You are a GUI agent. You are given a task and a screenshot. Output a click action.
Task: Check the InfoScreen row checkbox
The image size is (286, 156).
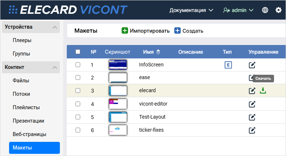[x=78, y=65]
